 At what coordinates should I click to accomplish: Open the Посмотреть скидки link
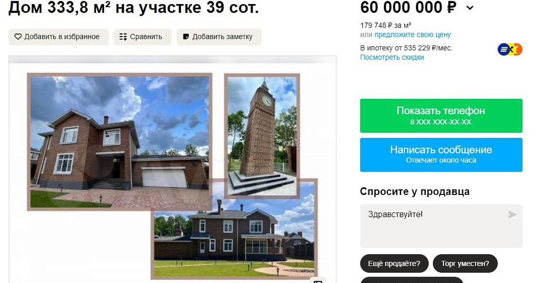(392, 57)
